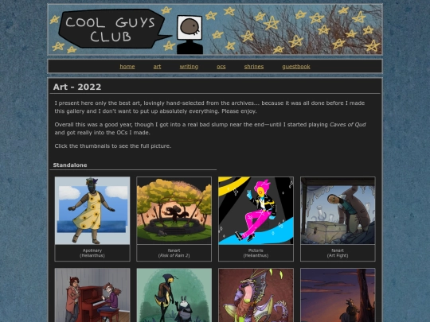Open the writing navigation link
Screen dimensions: 430x322
(189, 67)
